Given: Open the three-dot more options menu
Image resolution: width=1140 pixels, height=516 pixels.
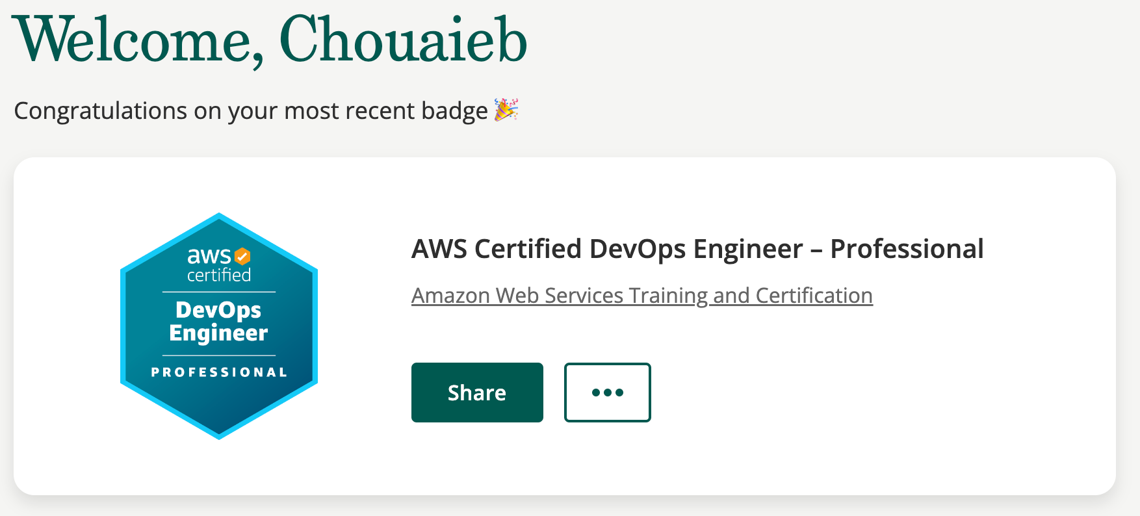Looking at the screenshot, I should (608, 393).
